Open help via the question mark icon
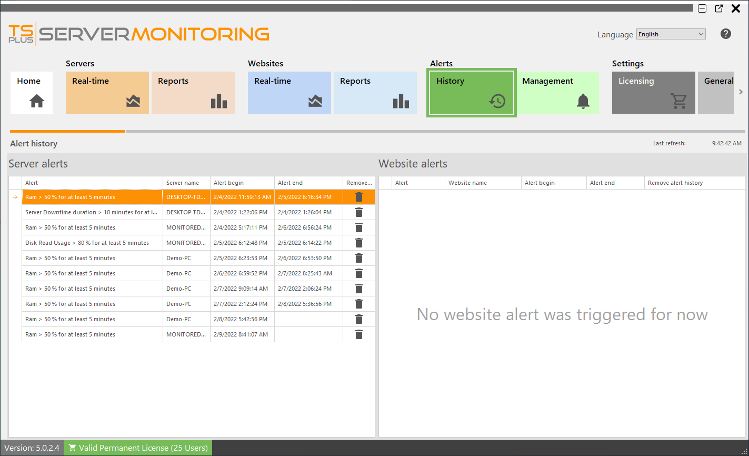The height and width of the screenshot is (456, 749). click(725, 34)
